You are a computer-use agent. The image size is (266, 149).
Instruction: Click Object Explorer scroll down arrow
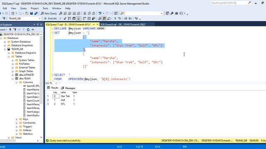[x=41, y=137]
